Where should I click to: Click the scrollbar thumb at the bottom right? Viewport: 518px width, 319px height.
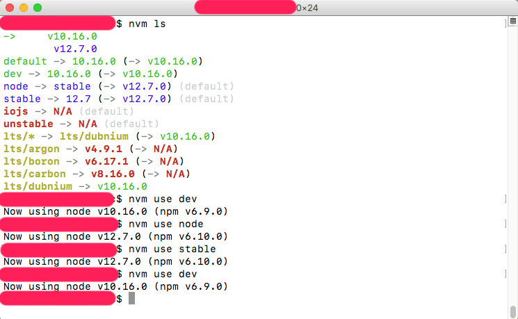tap(513, 311)
